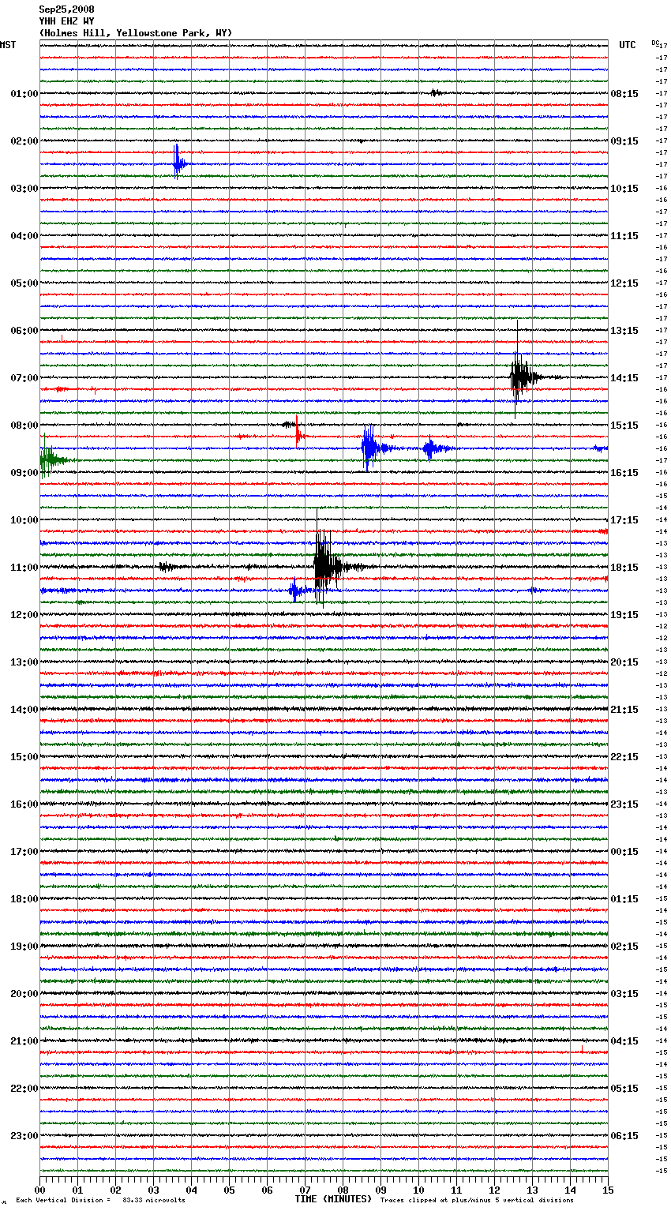Click the 23:15 UTC time label
This screenshot has height=1211, width=671.
pos(624,804)
